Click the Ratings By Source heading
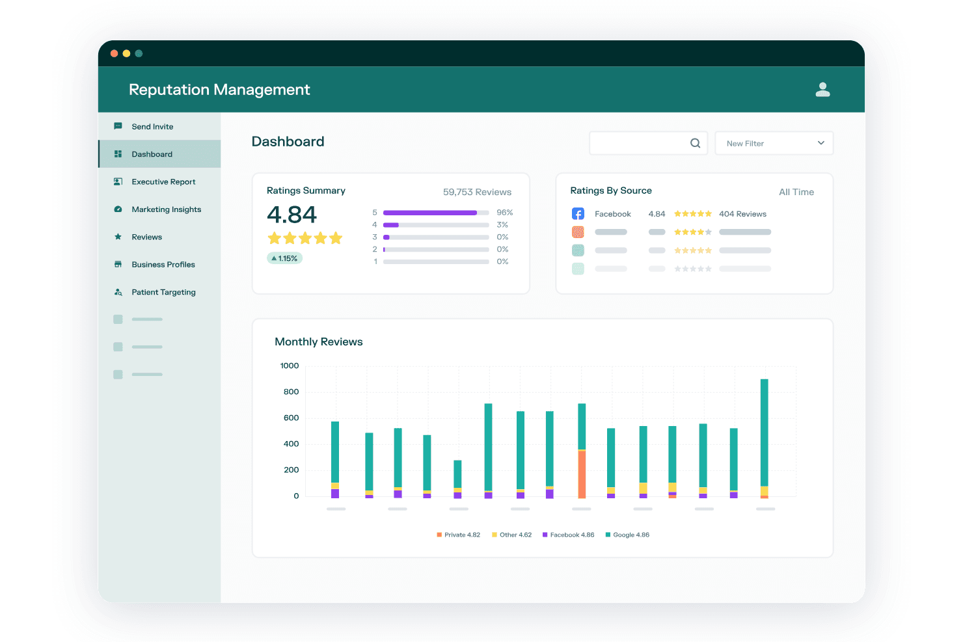The width and height of the screenshot is (963, 642). (611, 191)
